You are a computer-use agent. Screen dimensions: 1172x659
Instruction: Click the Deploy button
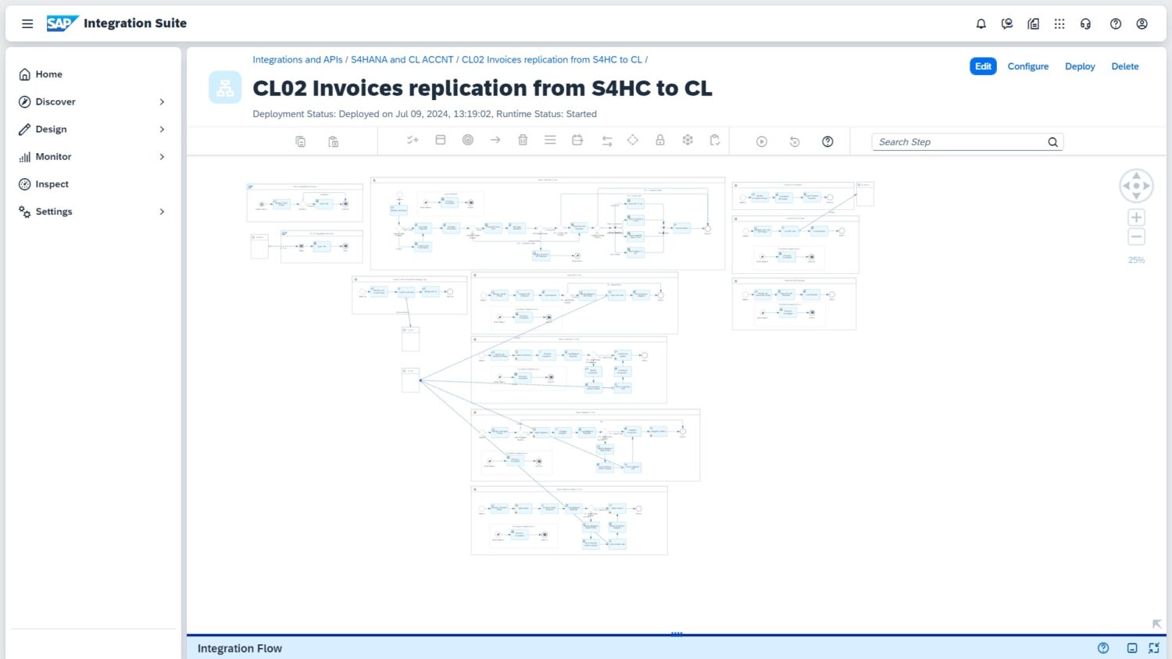pos(1079,66)
